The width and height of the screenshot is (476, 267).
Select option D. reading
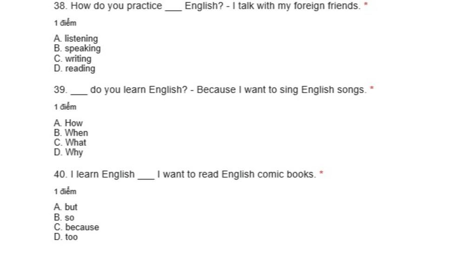[x=74, y=68]
